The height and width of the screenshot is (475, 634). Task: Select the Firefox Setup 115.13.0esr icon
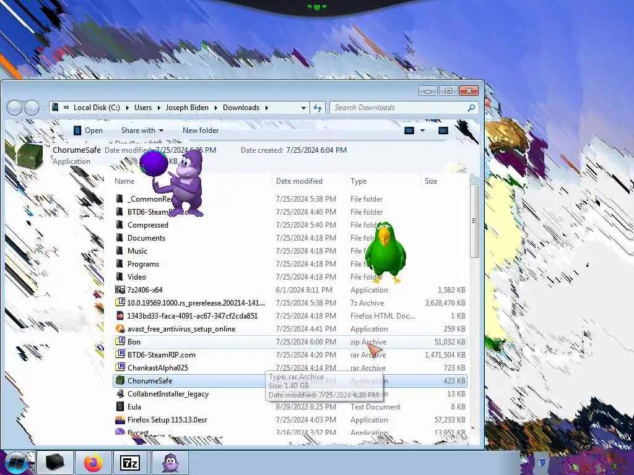pyautogui.click(x=120, y=419)
